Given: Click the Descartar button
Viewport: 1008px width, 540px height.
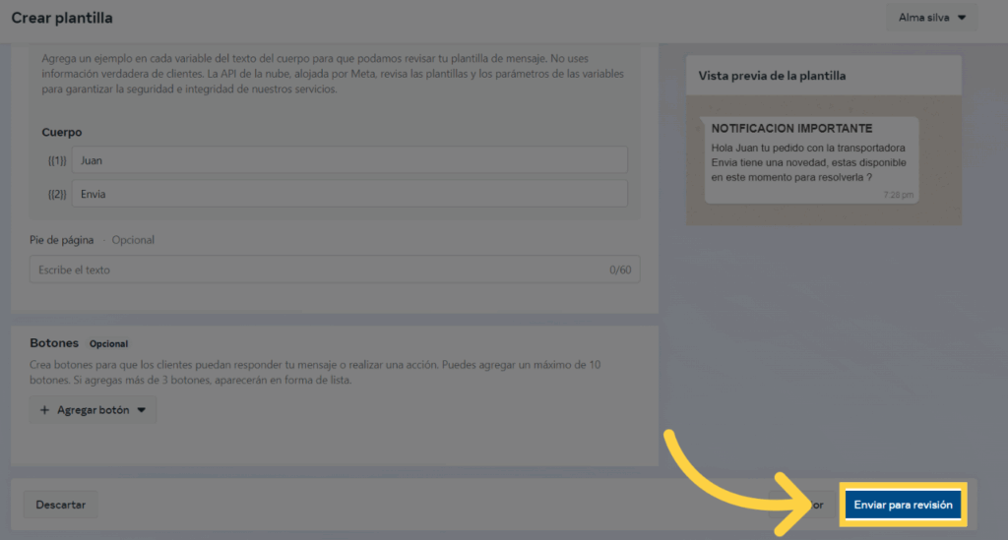Looking at the screenshot, I should tap(60, 505).
